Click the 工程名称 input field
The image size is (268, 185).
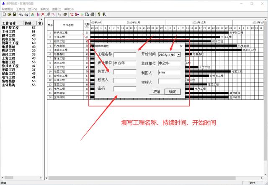click(125, 55)
